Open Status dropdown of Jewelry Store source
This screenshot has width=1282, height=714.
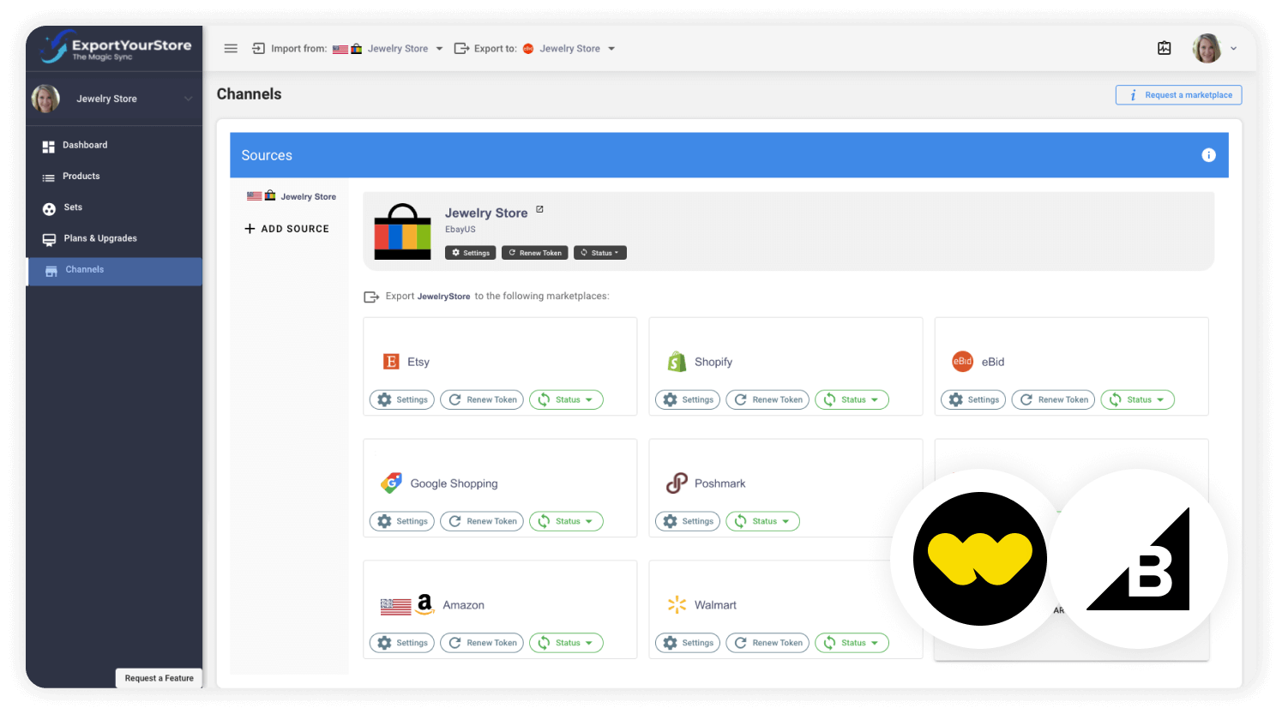600,253
